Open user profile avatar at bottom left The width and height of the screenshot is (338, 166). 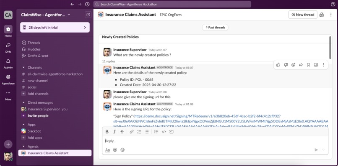(x=8, y=156)
